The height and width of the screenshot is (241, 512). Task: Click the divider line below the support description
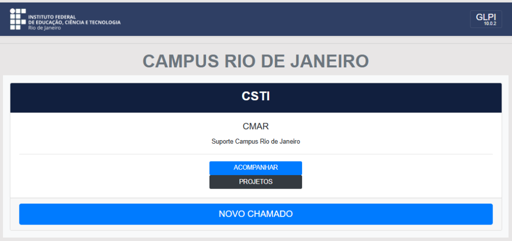point(255,154)
